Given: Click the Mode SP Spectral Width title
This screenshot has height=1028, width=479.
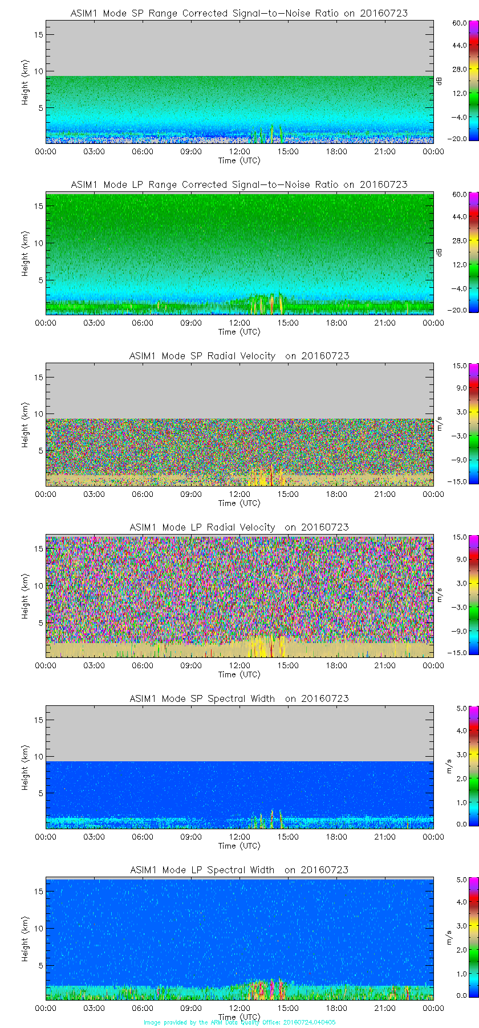Looking at the screenshot, I should (x=239, y=698).
